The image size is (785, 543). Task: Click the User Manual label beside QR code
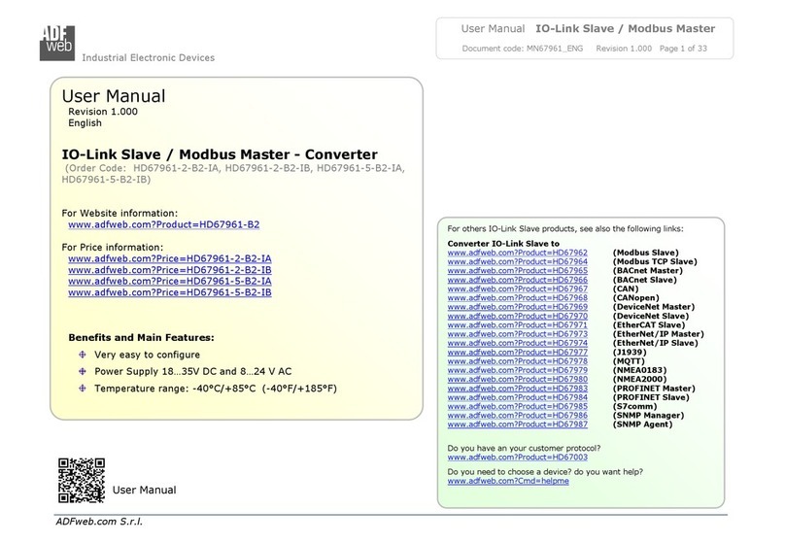(144, 490)
